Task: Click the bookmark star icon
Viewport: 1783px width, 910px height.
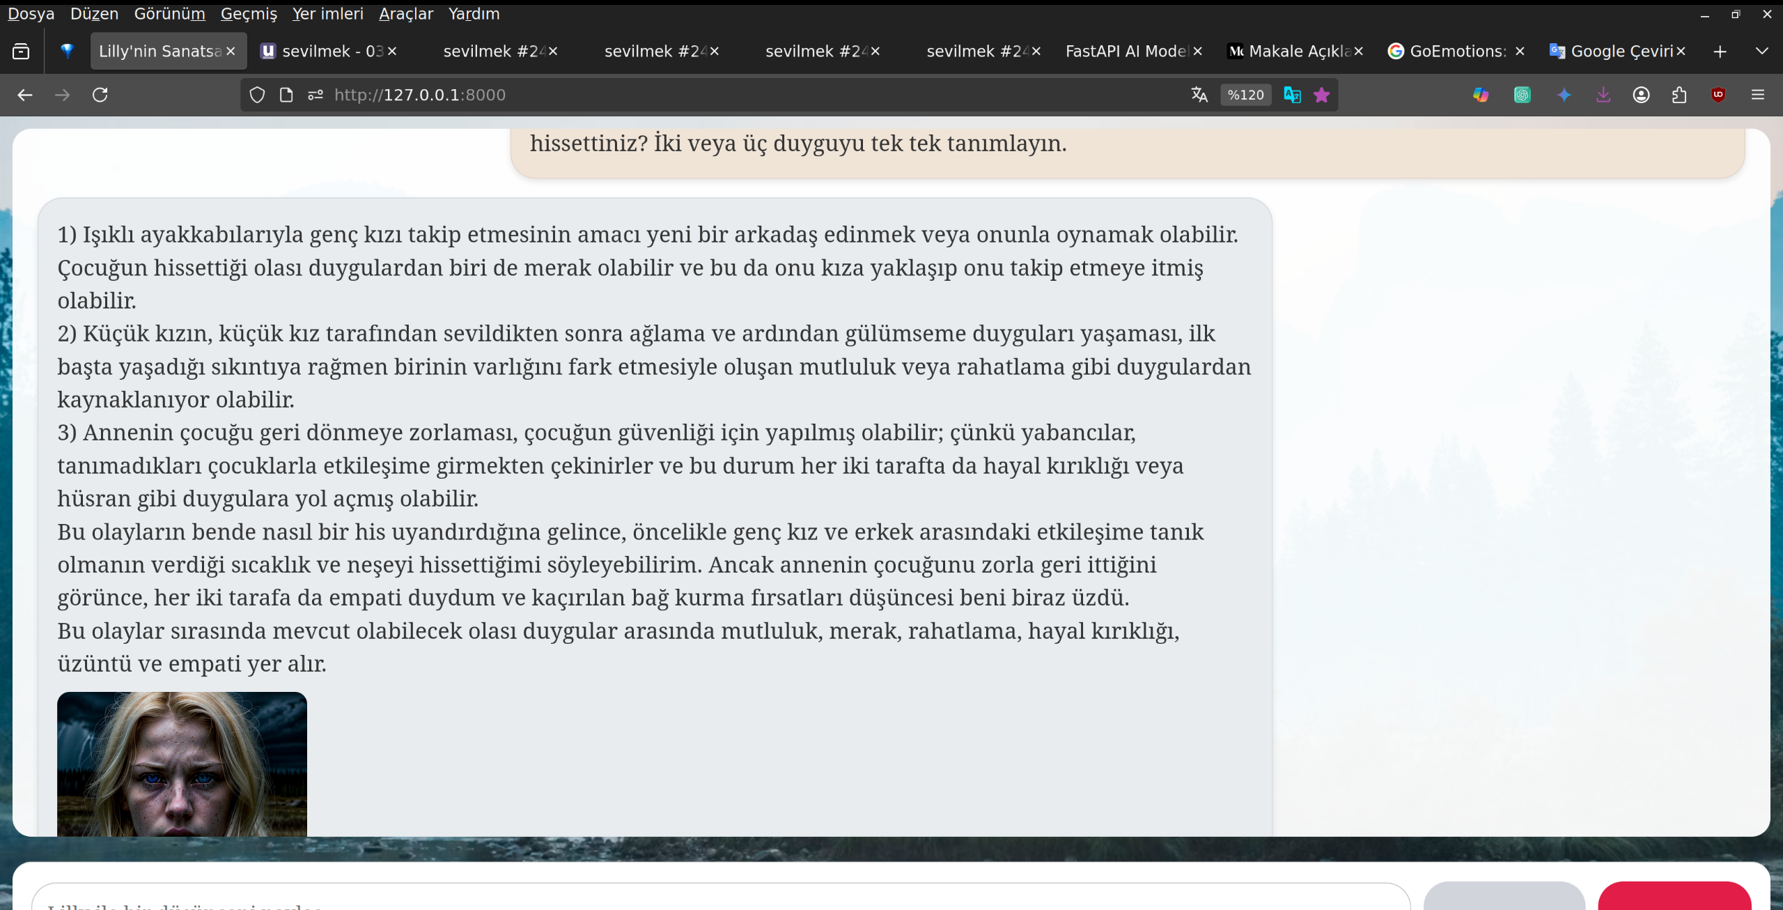Action: pyautogui.click(x=1321, y=95)
